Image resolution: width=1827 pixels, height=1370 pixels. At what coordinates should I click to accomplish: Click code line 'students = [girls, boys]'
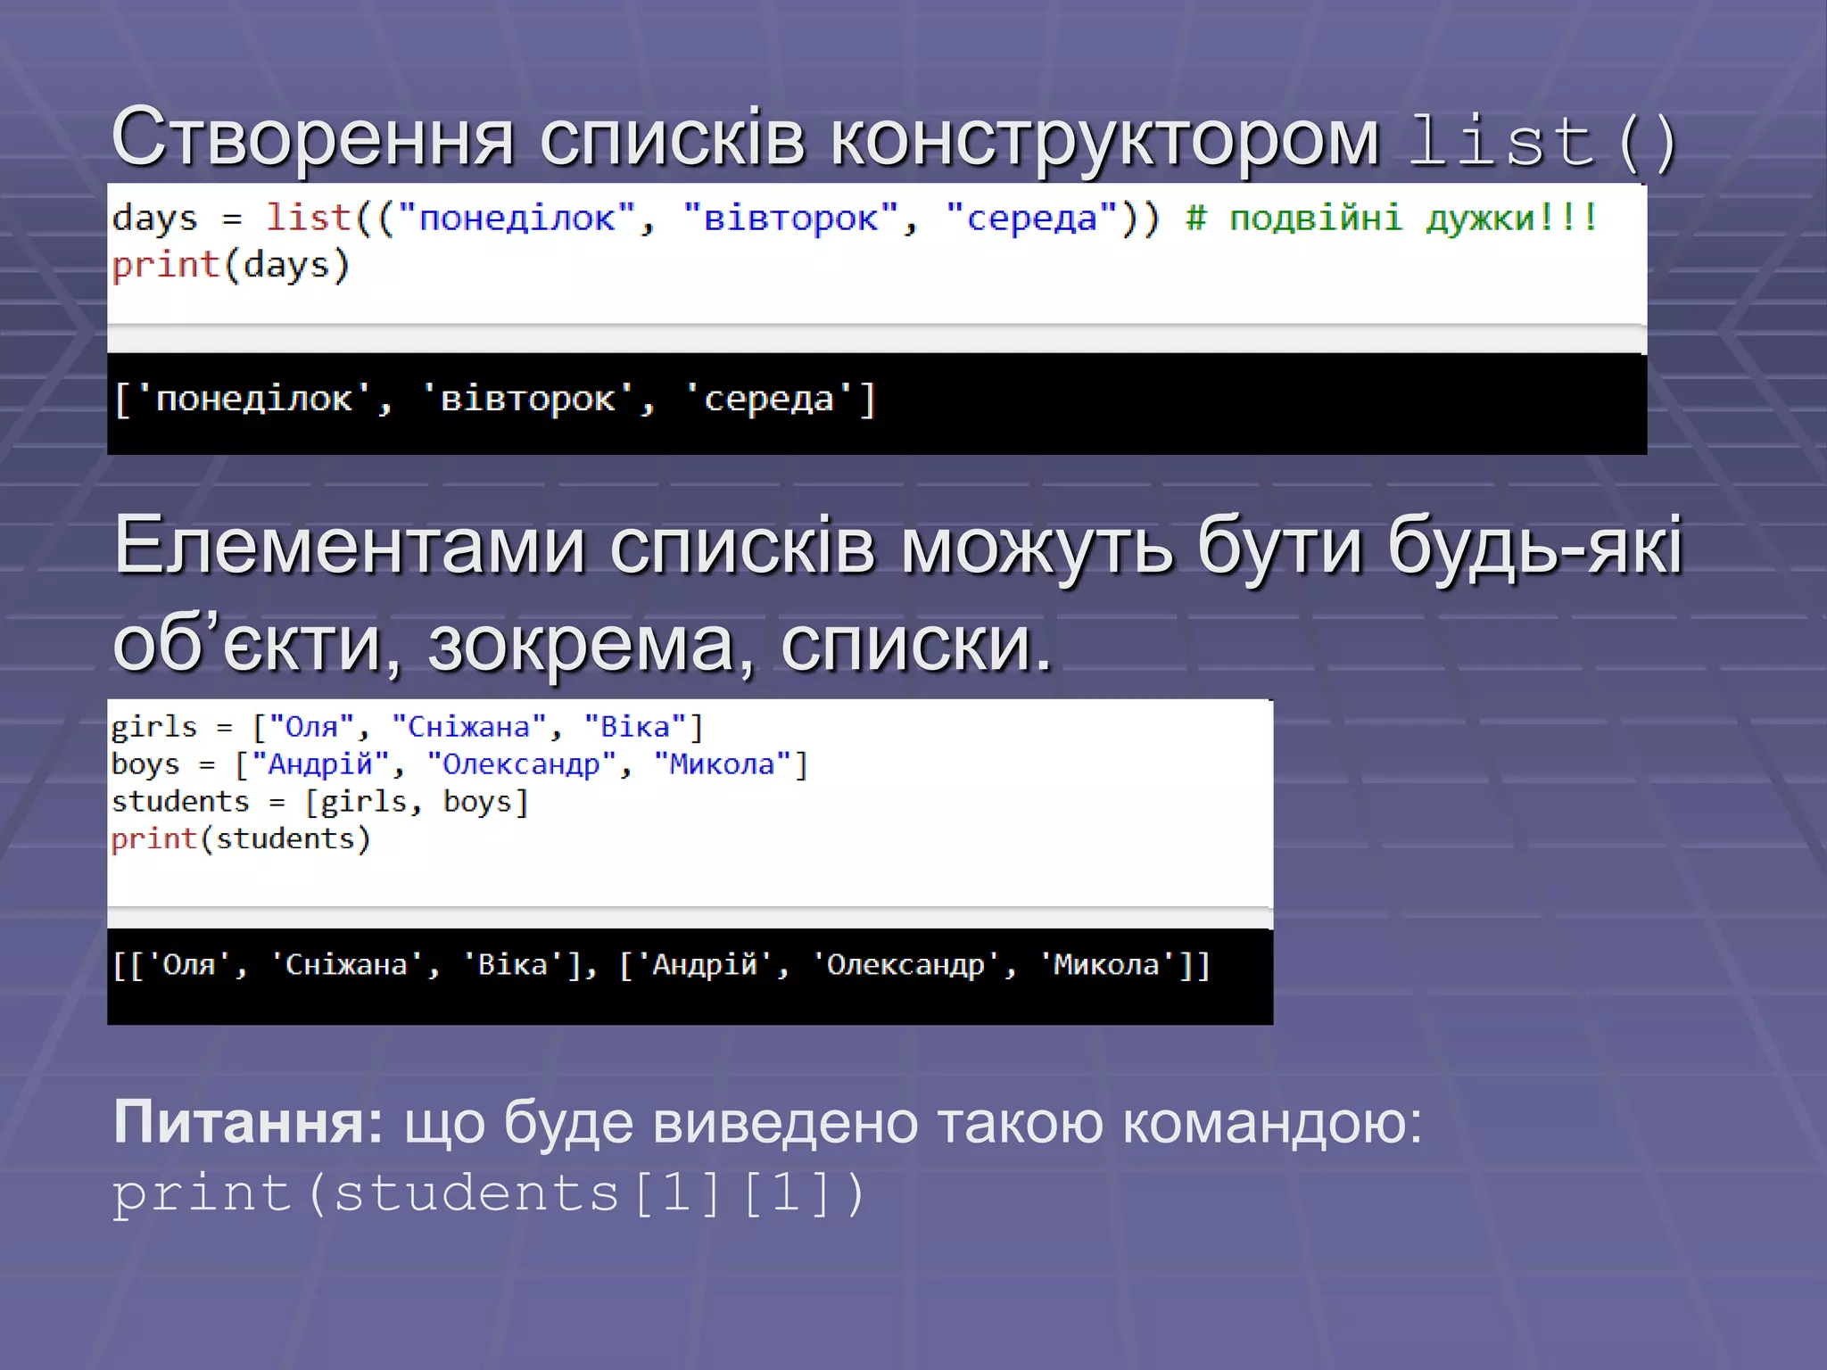click(x=320, y=802)
